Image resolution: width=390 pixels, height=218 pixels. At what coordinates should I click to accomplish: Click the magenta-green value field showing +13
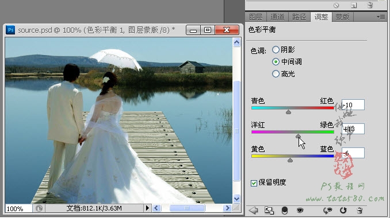coord(353,129)
